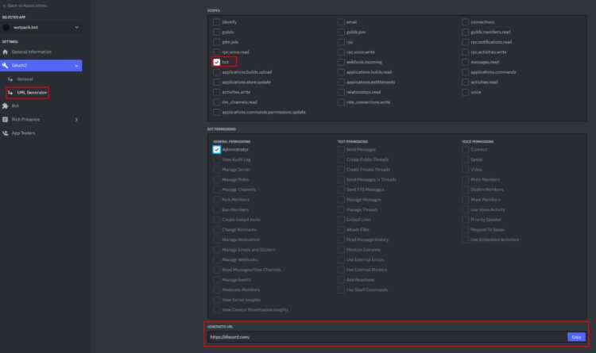596x353 pixels.
Task: Check the Embed Links permission
Action: 341,220
